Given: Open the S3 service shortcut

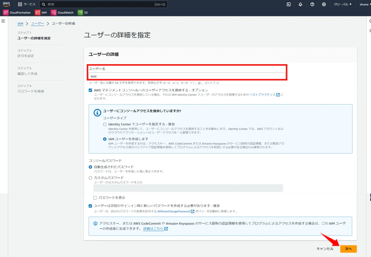Looking at the screenshot, I should coord(83,12).
